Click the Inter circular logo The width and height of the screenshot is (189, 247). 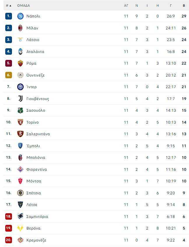[20, 87]
